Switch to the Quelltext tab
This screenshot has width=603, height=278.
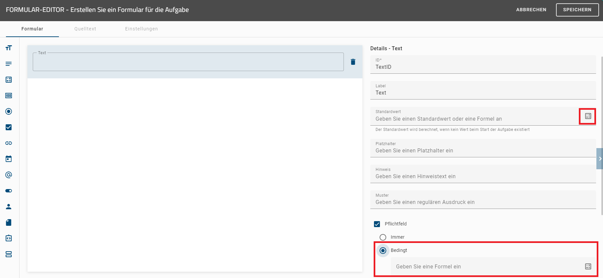(x=85, y=29)
